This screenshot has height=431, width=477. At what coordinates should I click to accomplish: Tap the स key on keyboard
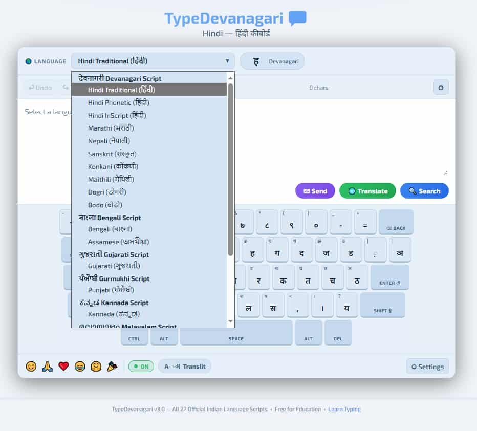(x=273, y=305)
